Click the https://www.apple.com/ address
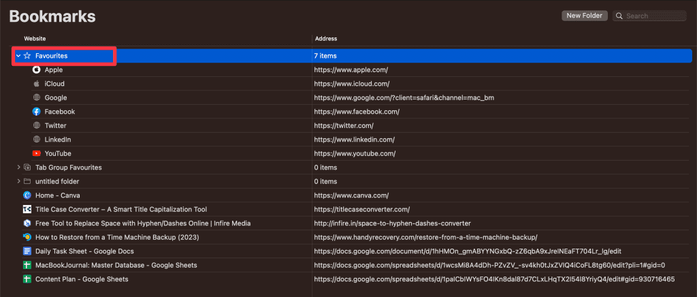Image resolution: width=697 pixels, height=297 pixels. (351, 69)
